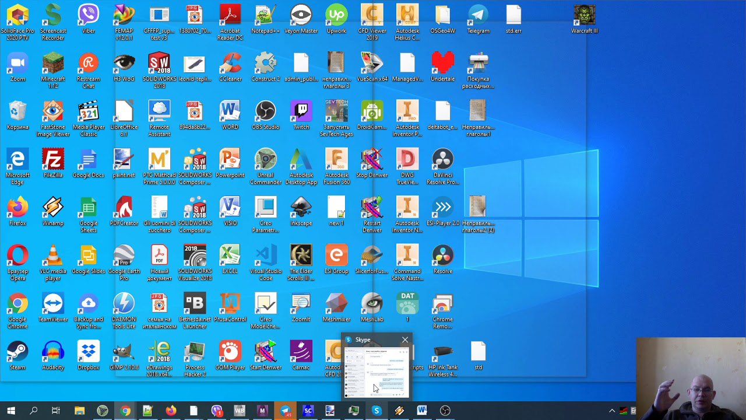Show hidden system tray icons

[x=612, y=411]
